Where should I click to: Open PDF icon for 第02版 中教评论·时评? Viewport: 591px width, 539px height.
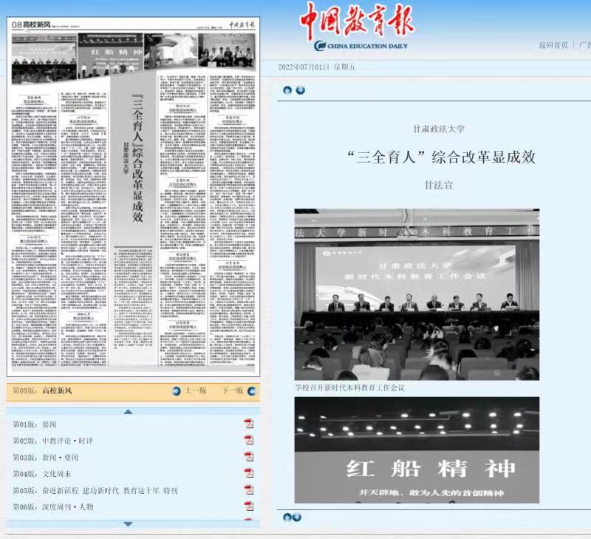tap(249, 440)
